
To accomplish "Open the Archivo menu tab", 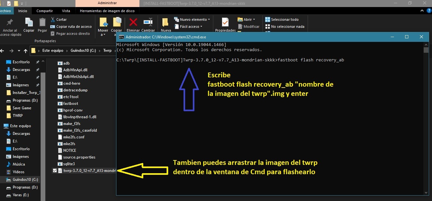I will pos(5,11).
